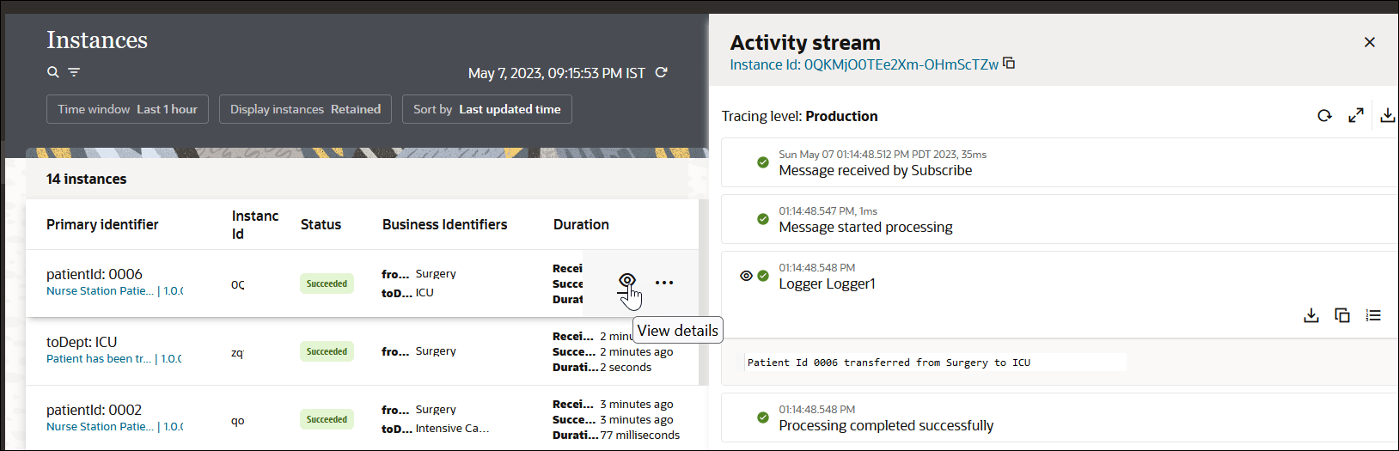Click Intensive Ca... identifier for patientId 0002

452,428
